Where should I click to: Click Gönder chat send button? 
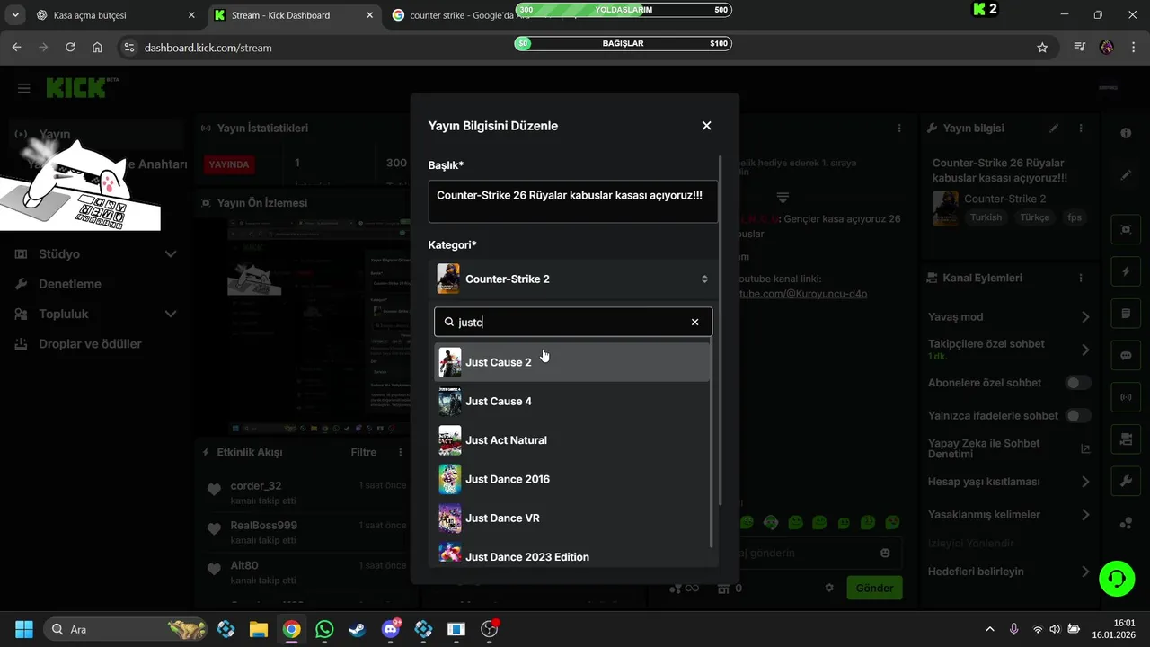click(x=874, y=589)
